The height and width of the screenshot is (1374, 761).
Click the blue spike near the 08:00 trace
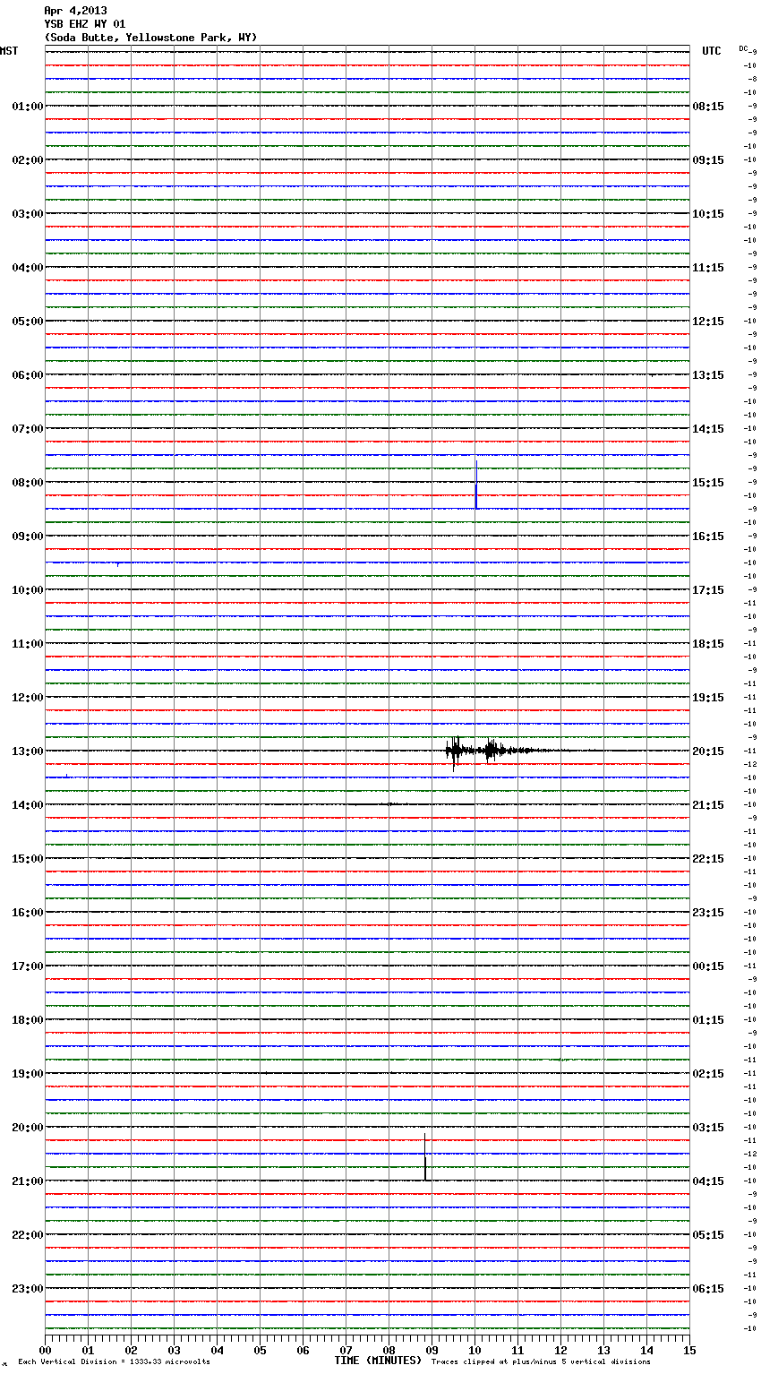click(476, 485)
